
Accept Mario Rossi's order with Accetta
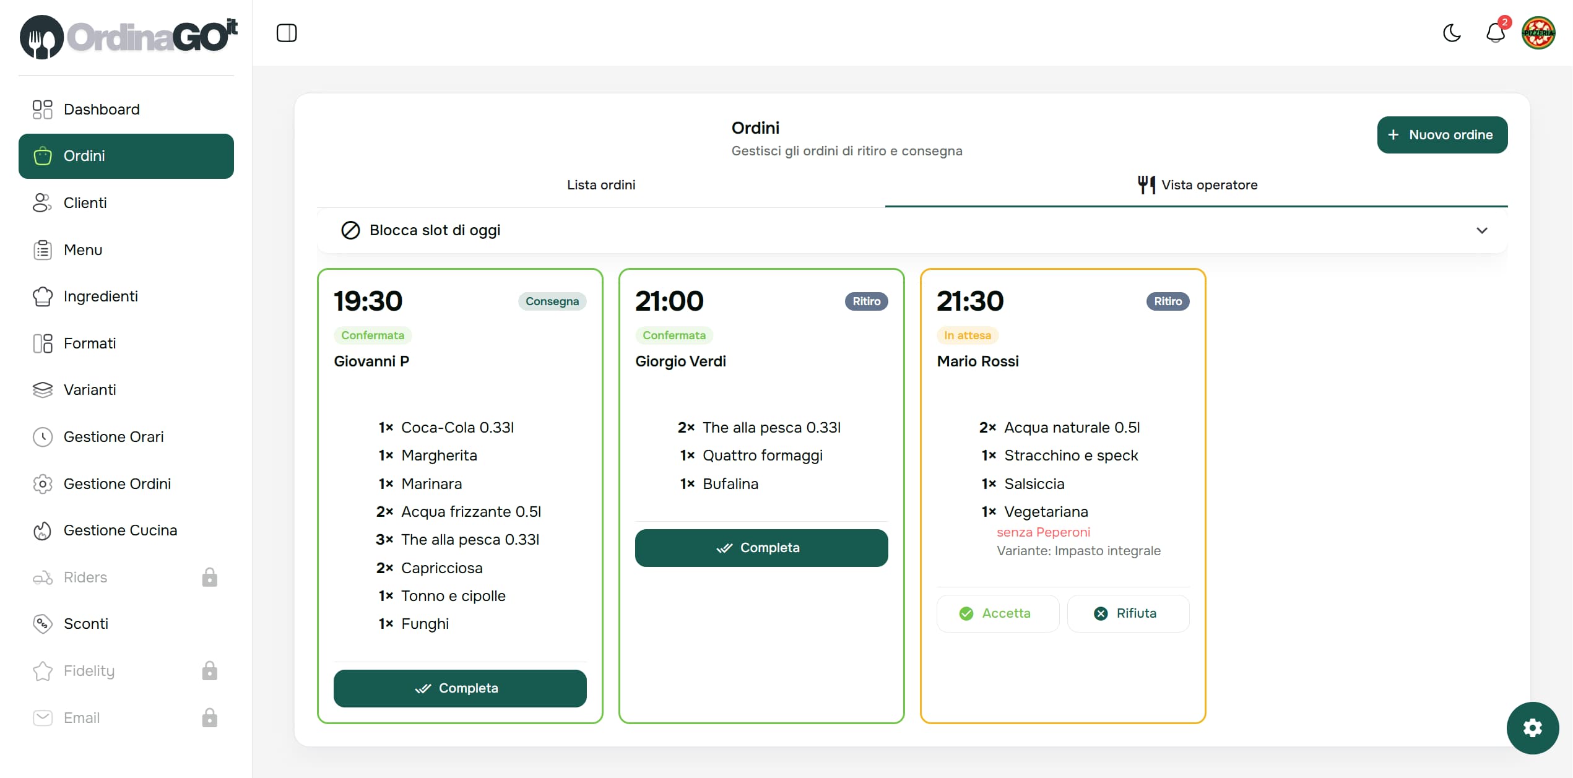998,613
